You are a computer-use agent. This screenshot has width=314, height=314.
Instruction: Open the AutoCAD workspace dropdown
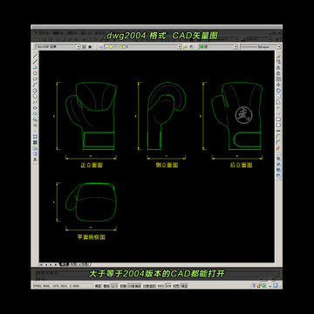coord(58,46)
